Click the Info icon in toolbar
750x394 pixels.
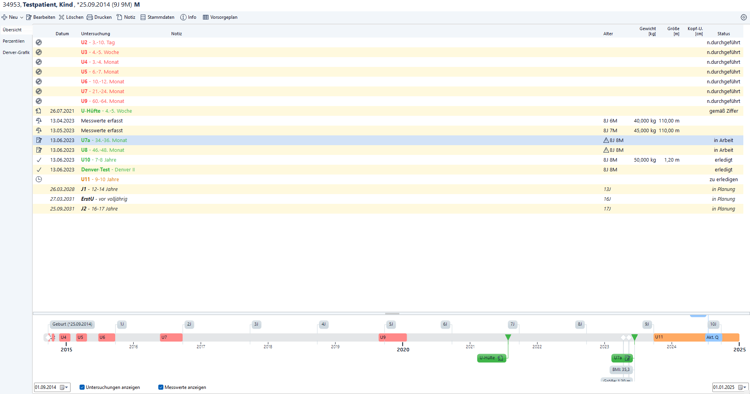point(183,17)
